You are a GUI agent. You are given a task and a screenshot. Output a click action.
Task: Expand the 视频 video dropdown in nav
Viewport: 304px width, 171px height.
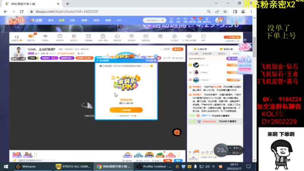[84, 20]
